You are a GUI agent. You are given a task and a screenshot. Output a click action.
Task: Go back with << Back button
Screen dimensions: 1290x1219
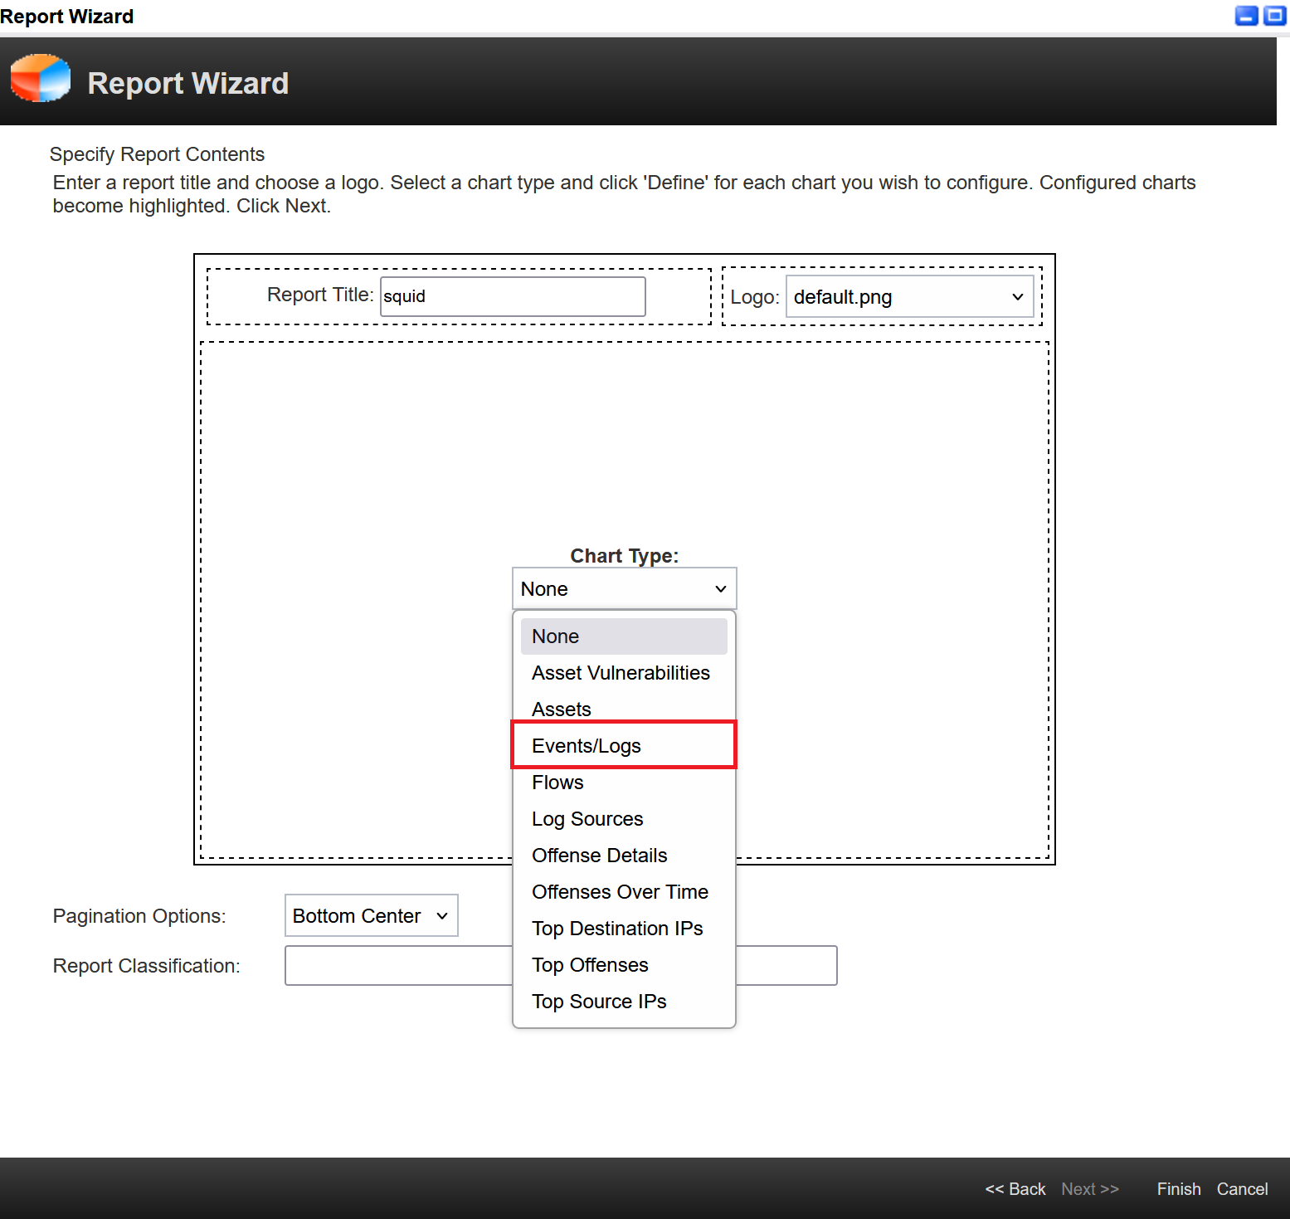point(1015,1189)
